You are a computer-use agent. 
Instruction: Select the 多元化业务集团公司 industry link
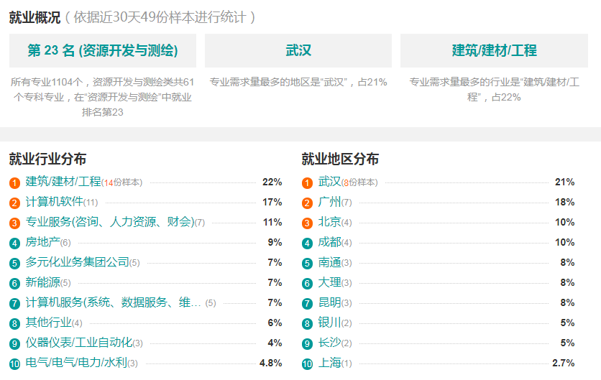[77, 262]
